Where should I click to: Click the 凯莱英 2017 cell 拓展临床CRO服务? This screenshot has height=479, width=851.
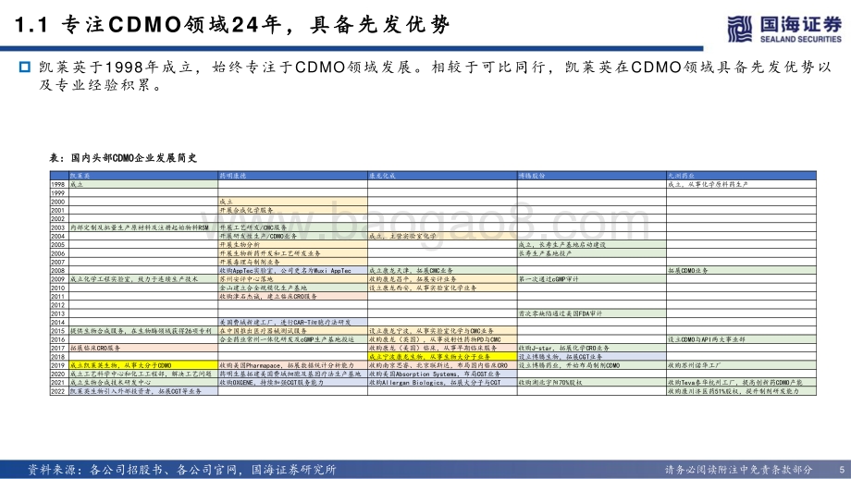click(x=143, y=349)
